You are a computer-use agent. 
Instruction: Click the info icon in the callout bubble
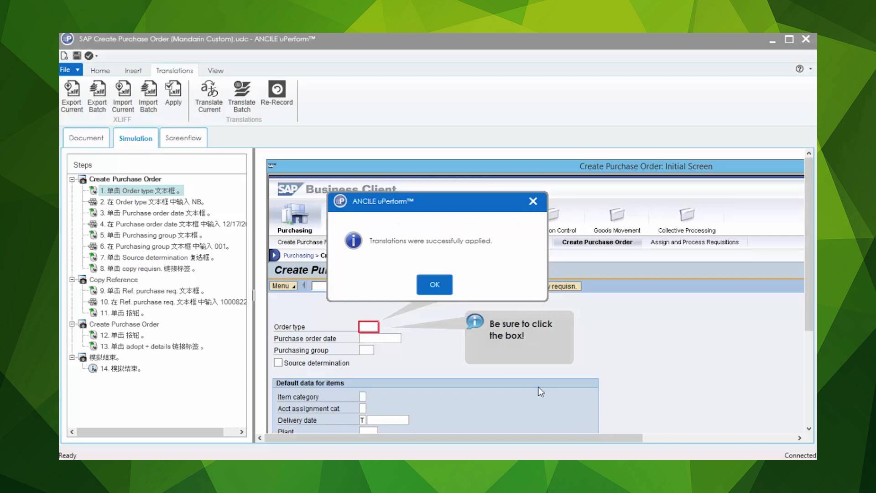pyautogui.click(x=475, y=321)
